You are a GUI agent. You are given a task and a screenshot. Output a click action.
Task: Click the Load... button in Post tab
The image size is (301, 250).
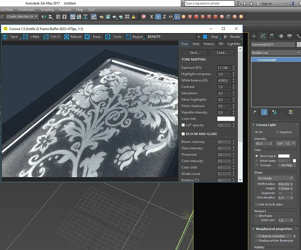point(222,53)
